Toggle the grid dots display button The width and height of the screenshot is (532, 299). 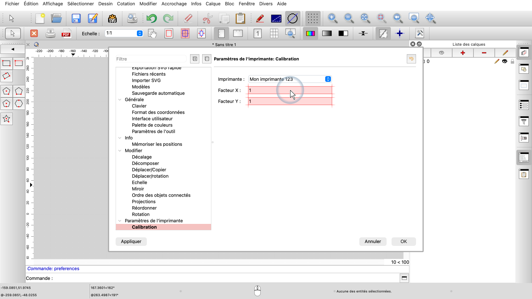312,18
